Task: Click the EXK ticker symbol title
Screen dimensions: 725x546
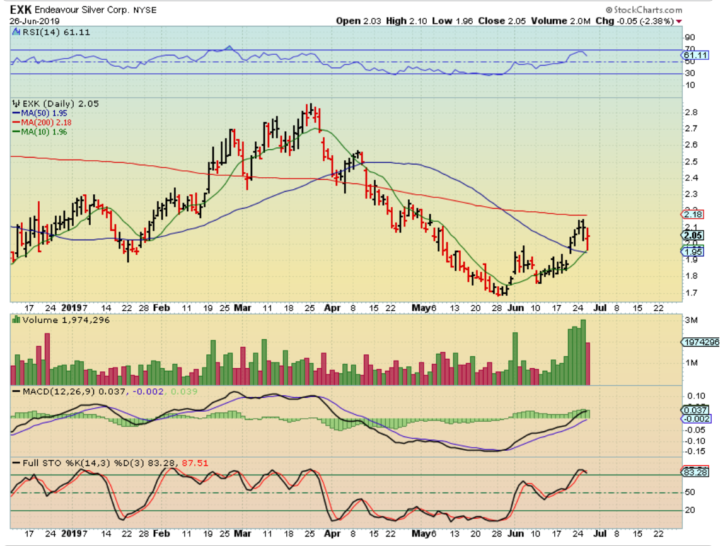Action: (21, 9)
